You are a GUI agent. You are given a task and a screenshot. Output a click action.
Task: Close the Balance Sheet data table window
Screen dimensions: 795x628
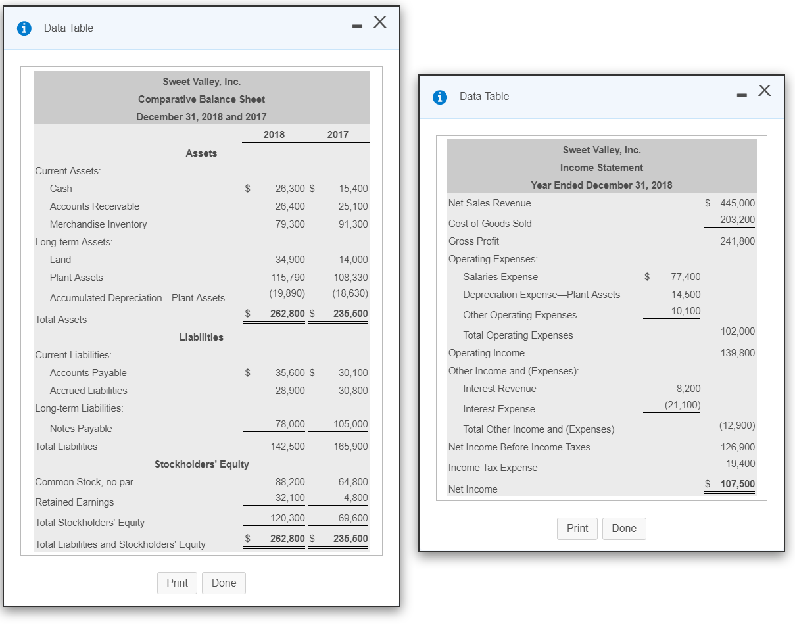tap(380, 22)
